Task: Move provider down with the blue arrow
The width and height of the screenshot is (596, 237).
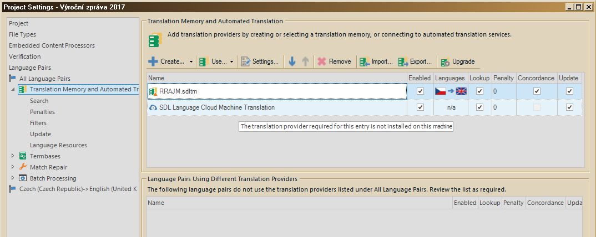Action: [292, 61]
